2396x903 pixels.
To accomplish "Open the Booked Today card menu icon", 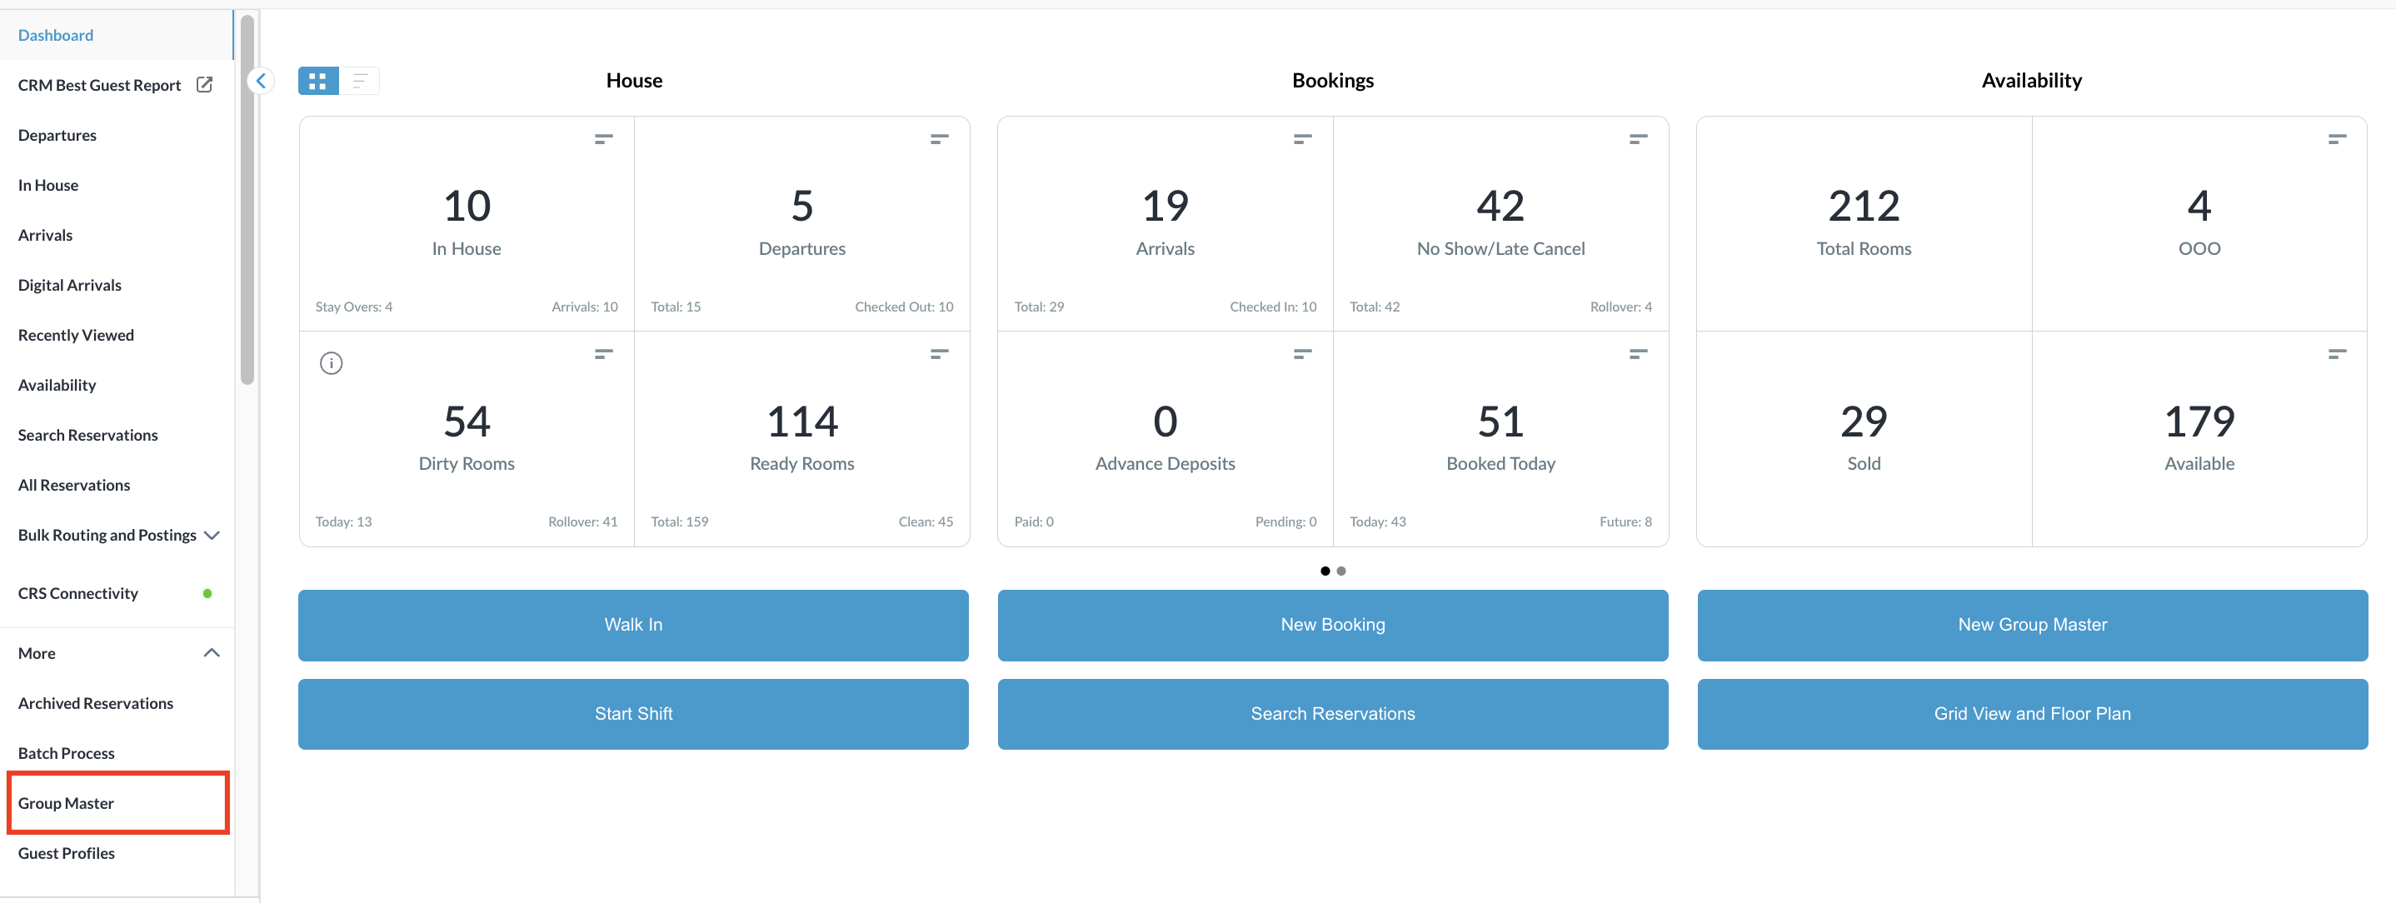I will [1638, 354].
